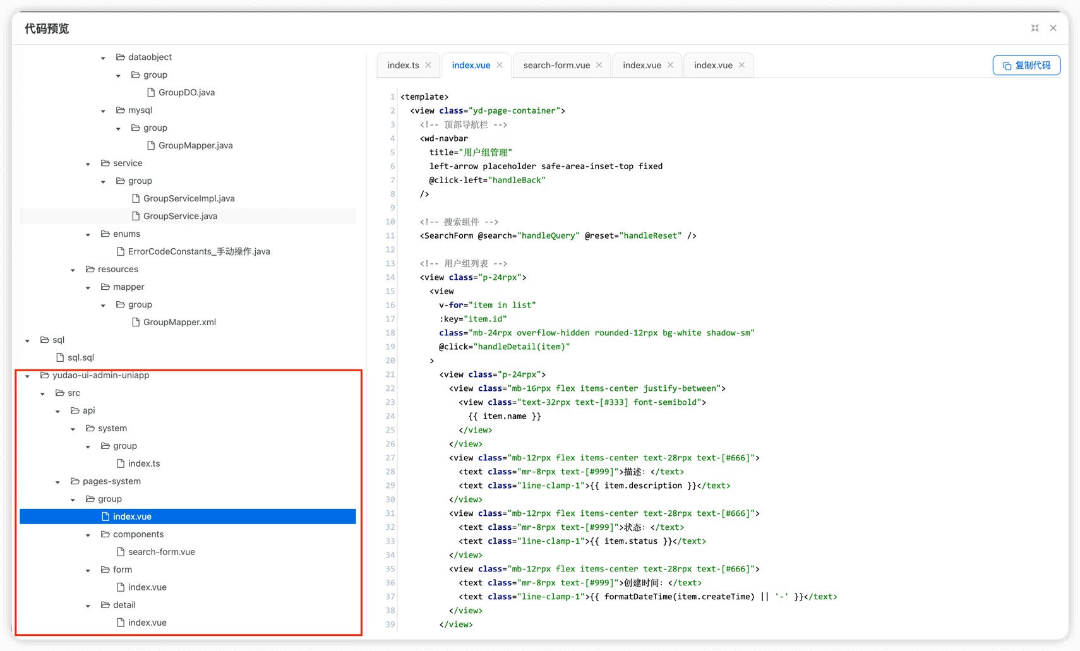Switch to the index.ts tab
The image size is (1080, 651).
403,65
